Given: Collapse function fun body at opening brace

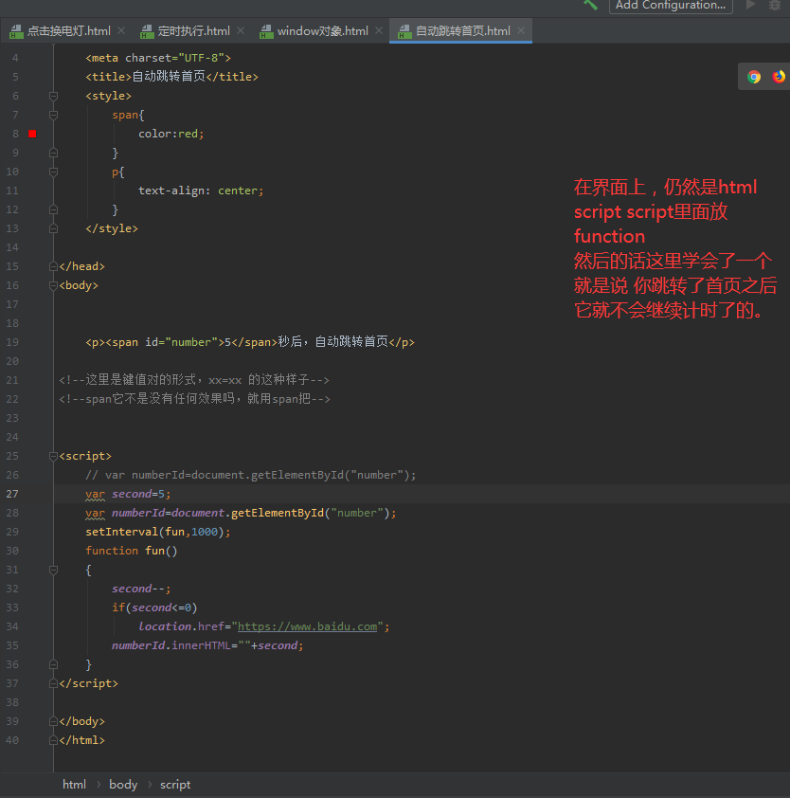Looking at the screenshot, I should (53, 570).
